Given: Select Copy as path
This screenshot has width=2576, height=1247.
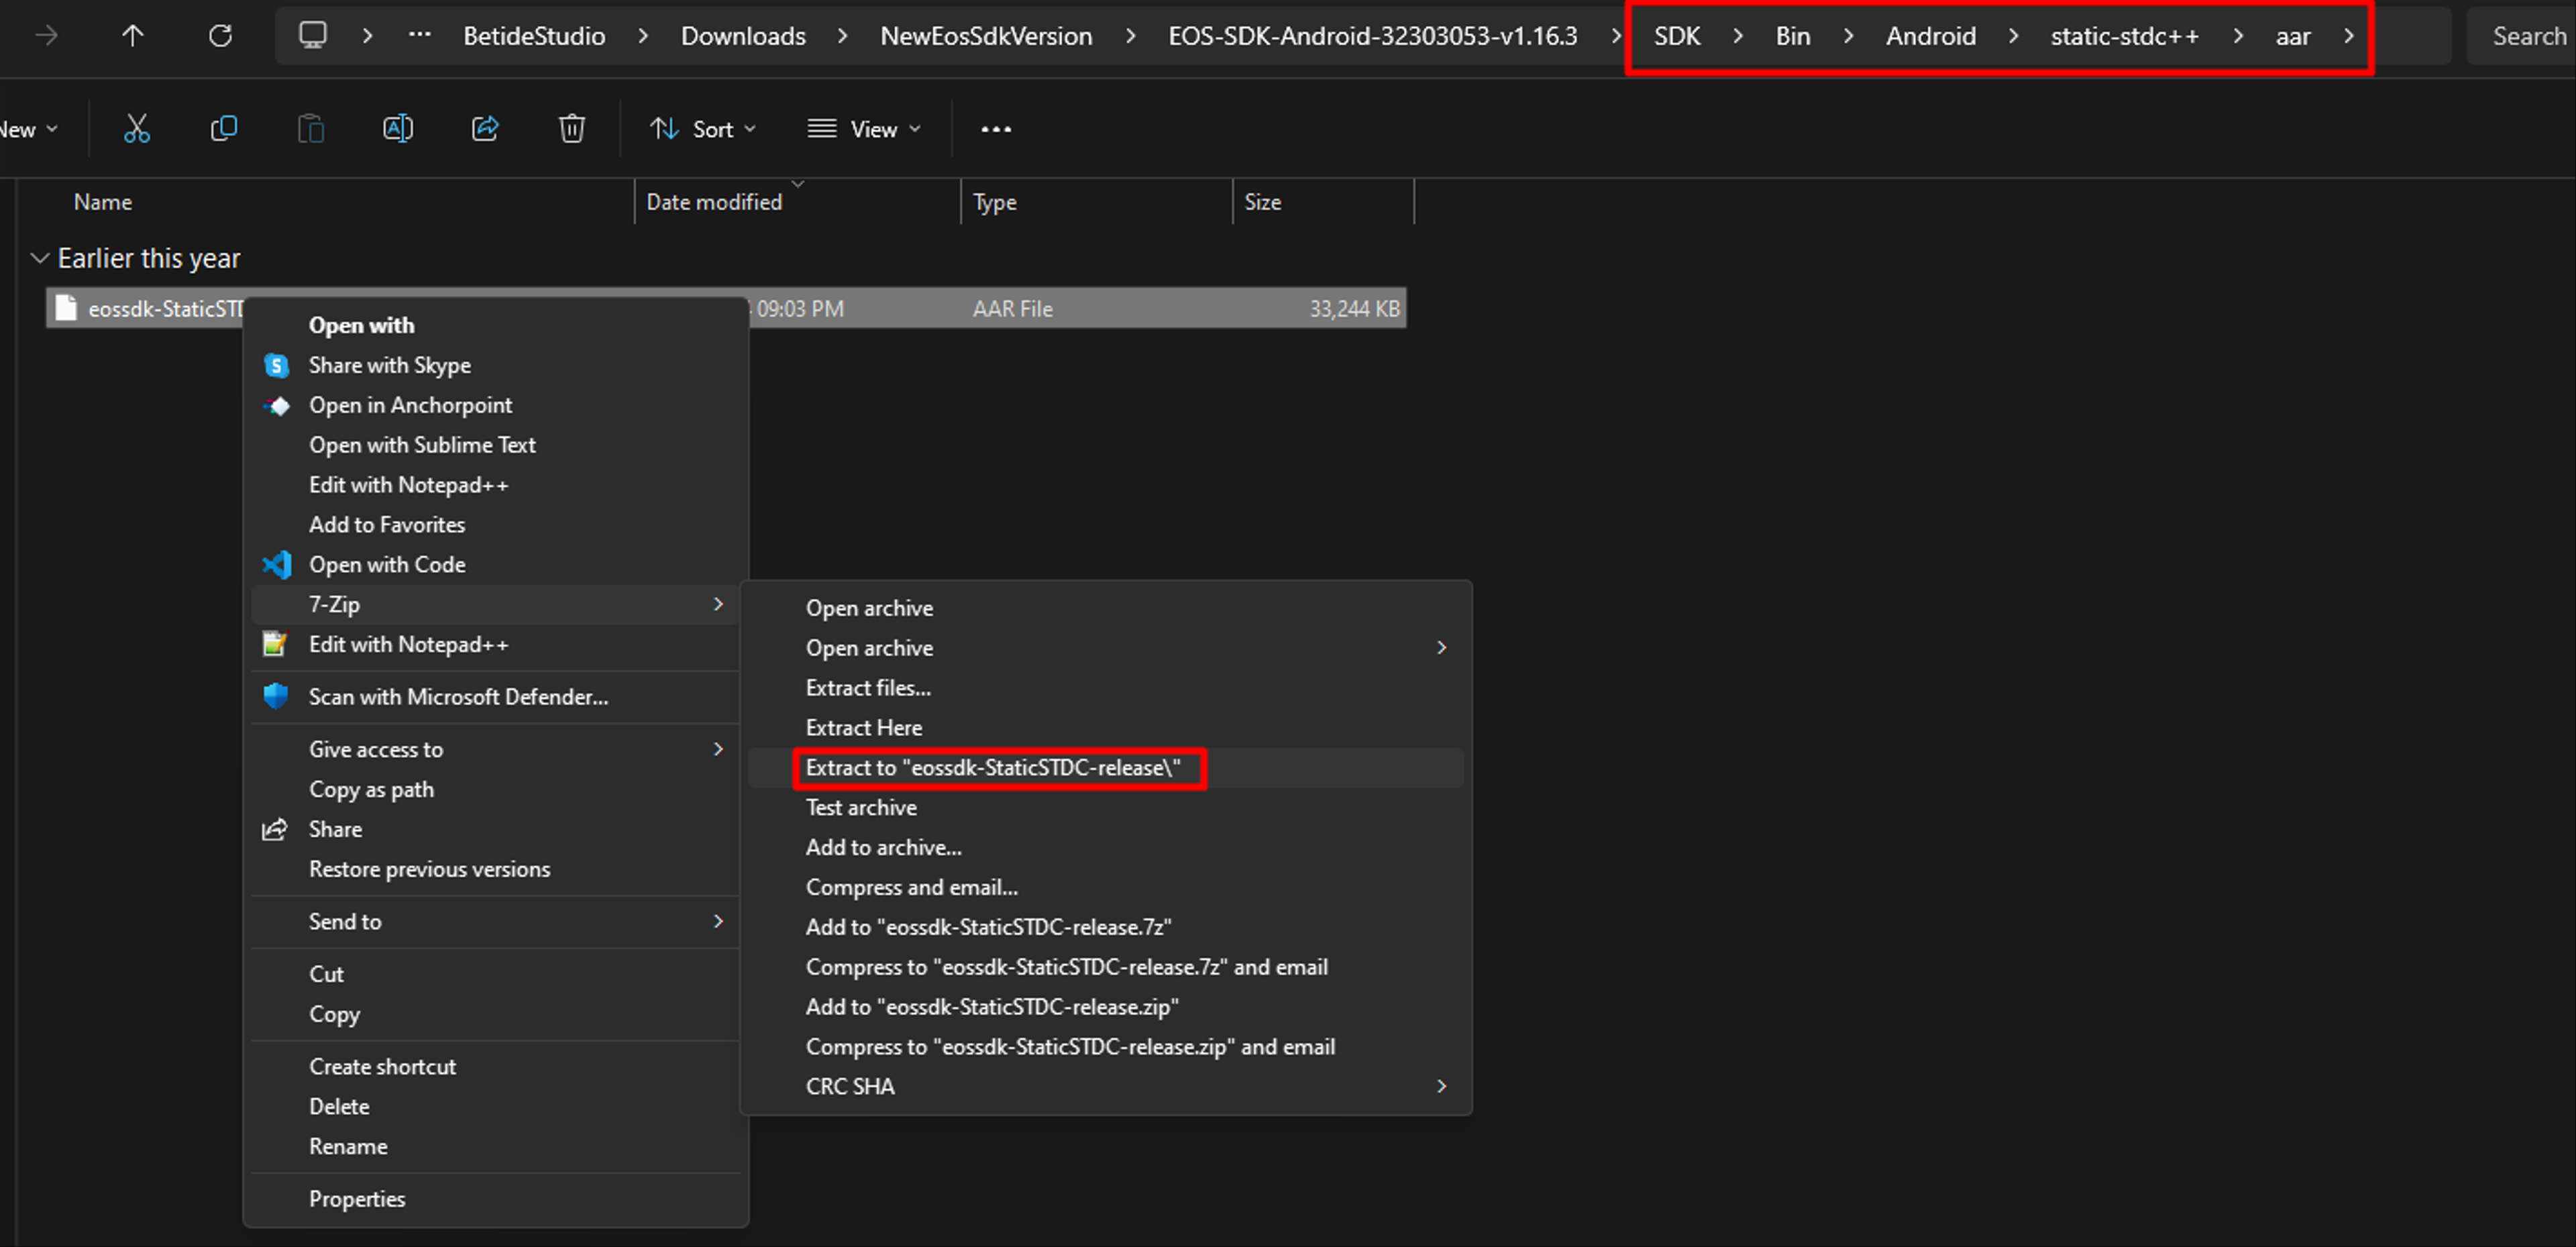Looking at the screenshot, I should pyautogui.click(x=495, y=790).
